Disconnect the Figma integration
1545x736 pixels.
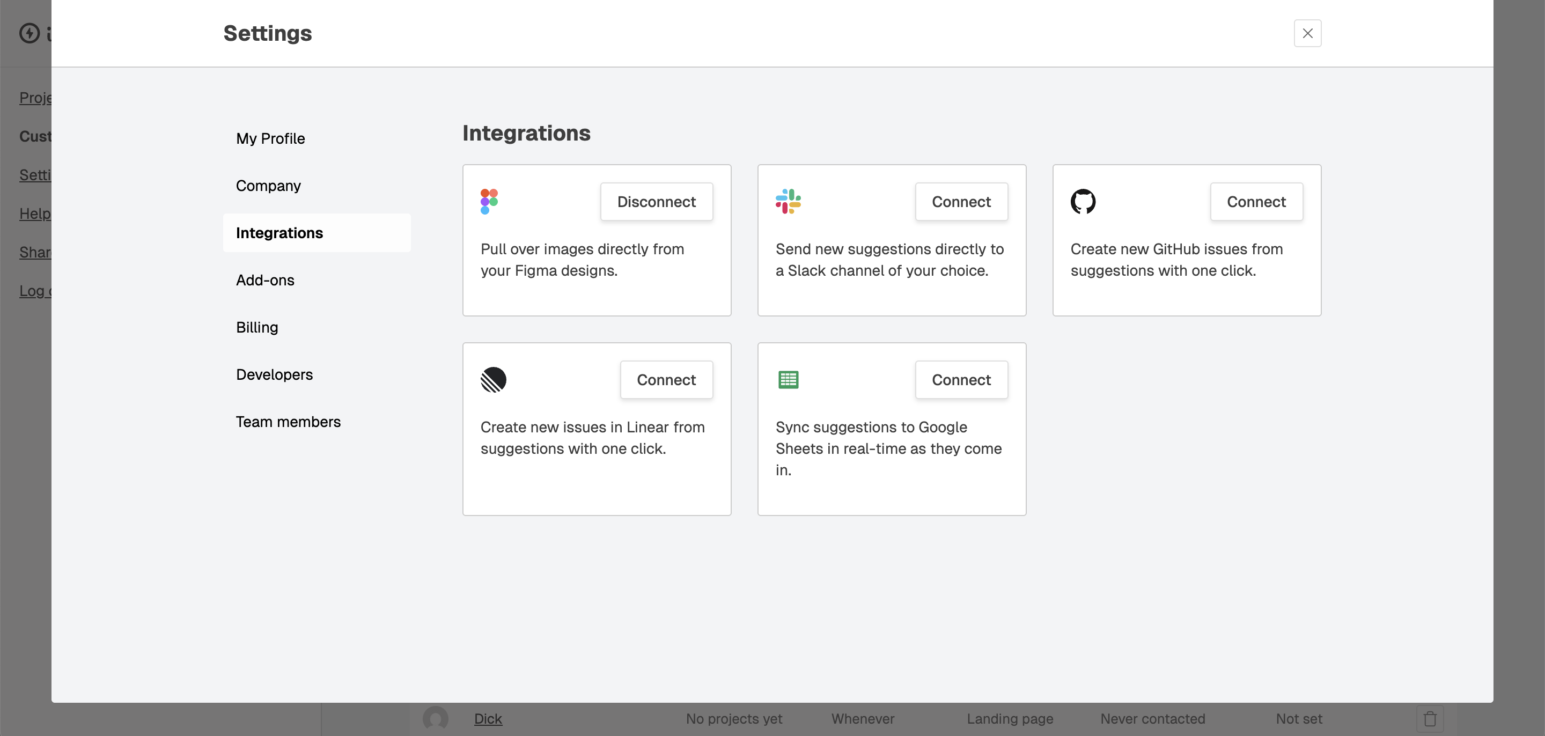656,202
